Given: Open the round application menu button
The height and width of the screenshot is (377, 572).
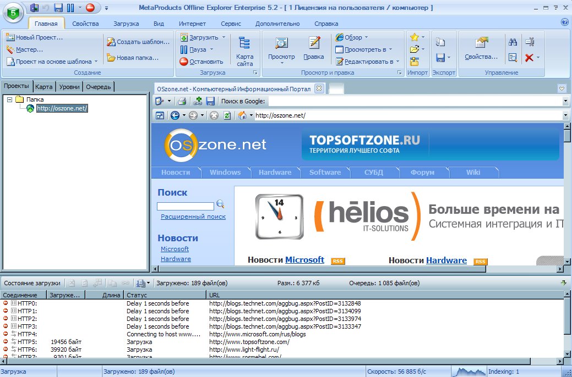Looking at the screenshot, I should (x=13, y=14).
